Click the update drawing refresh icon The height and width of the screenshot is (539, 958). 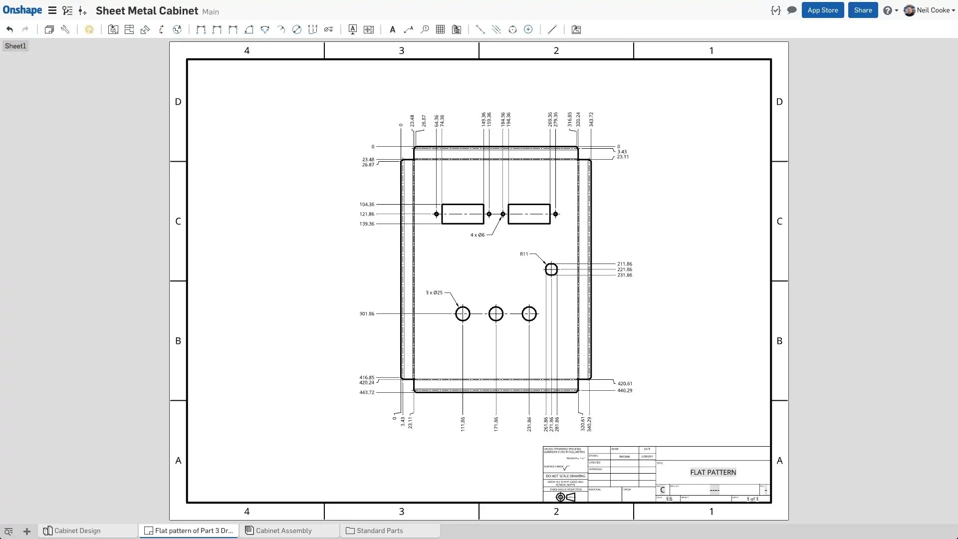click(89, 29)
